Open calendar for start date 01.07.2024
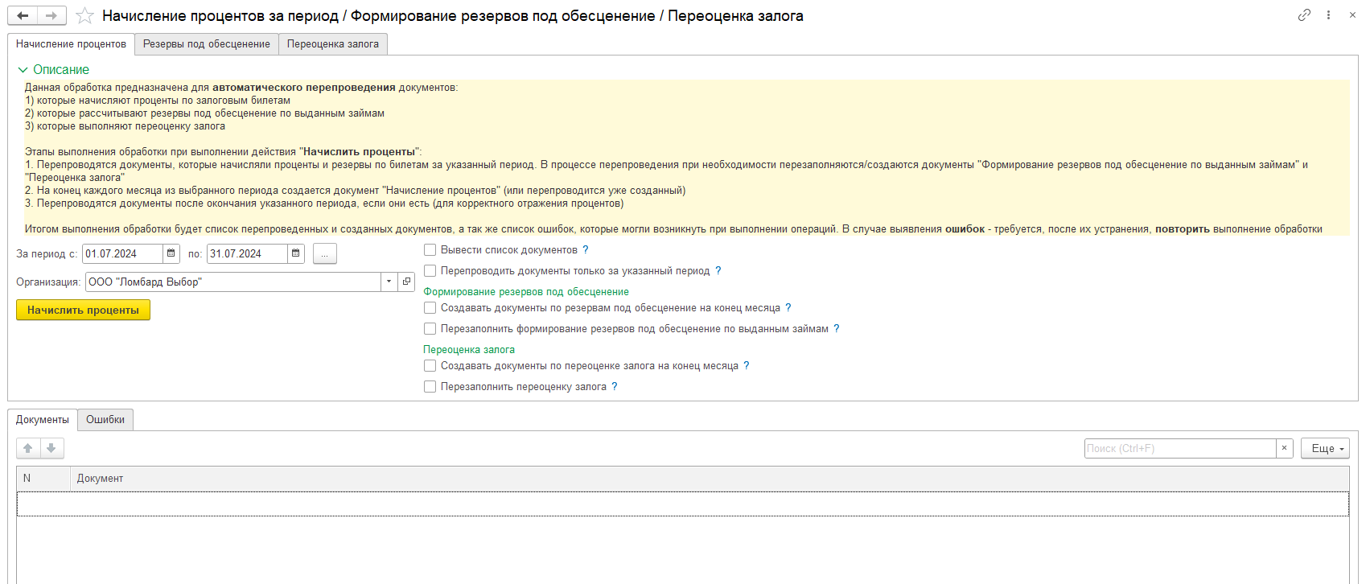 pyautogui.click(x=171, y=253)
